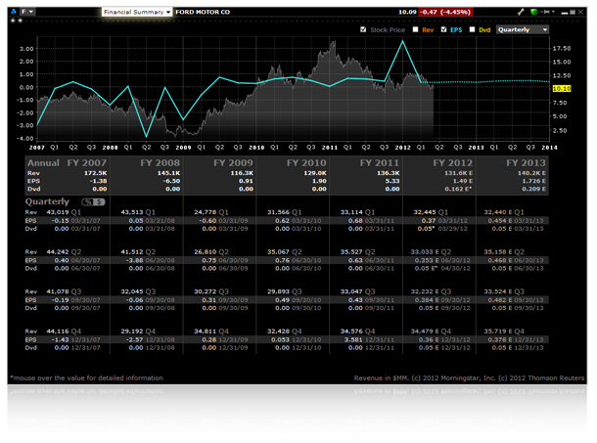Click the FY 2012 column header
This screenshot has height=443, width=597.
click(x=453, y=163)
